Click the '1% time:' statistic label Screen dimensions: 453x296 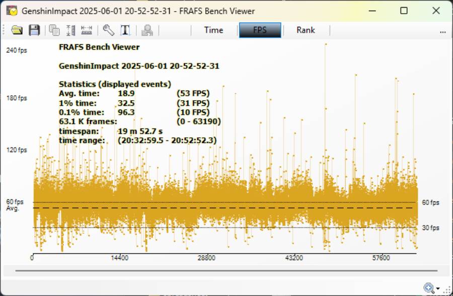tap(78, 103)
